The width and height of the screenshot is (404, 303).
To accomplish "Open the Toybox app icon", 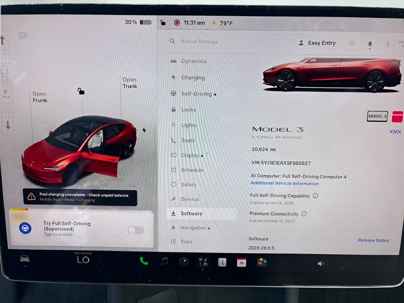I will click(262, 262).
